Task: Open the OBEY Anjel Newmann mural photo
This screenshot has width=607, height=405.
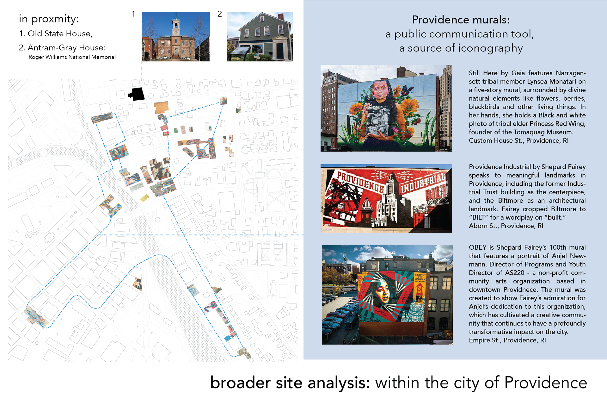Action: (x=387, y=295)
